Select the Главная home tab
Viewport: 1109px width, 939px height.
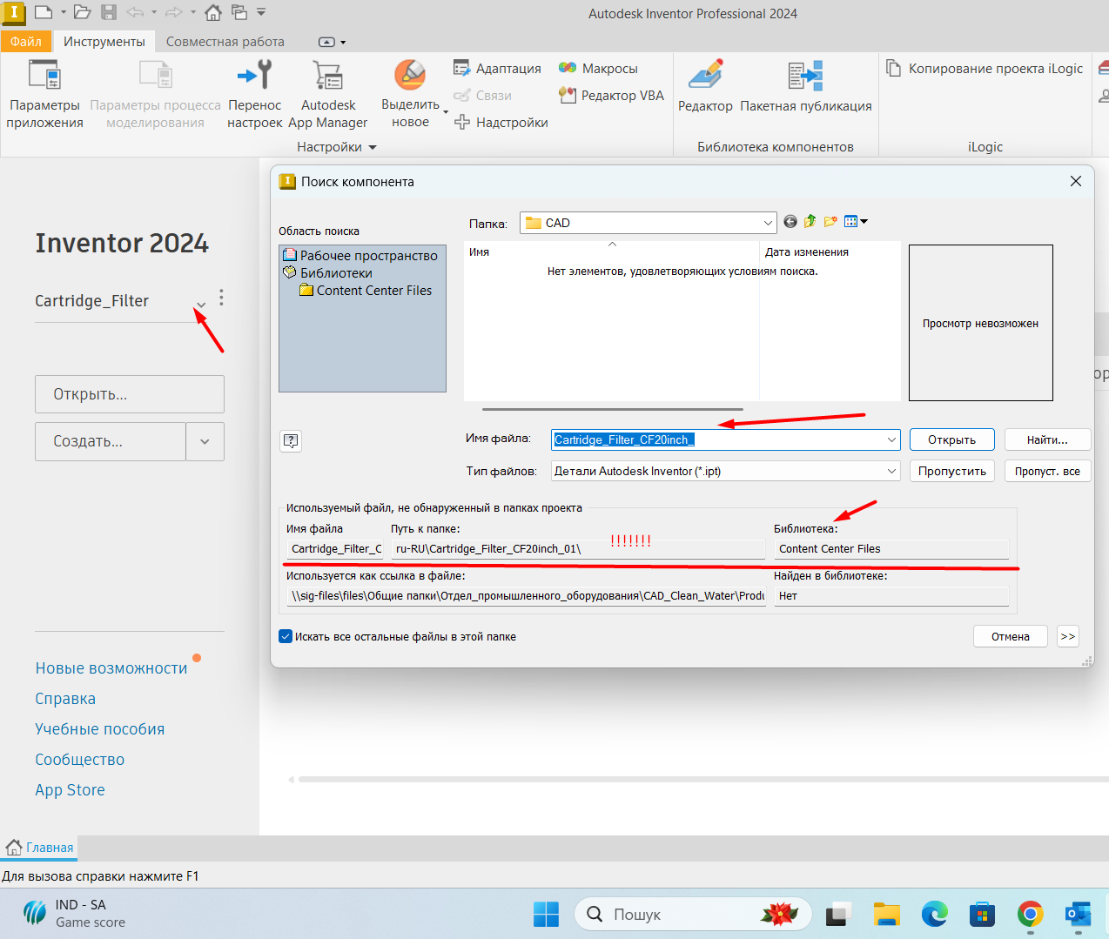[x=40, y=848]
